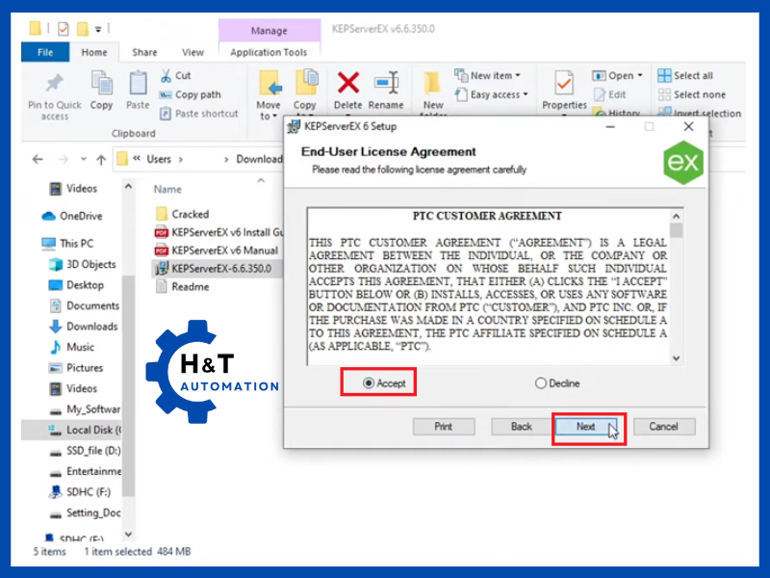Open the Move to dropdown arrow

(x=269, y=117)
